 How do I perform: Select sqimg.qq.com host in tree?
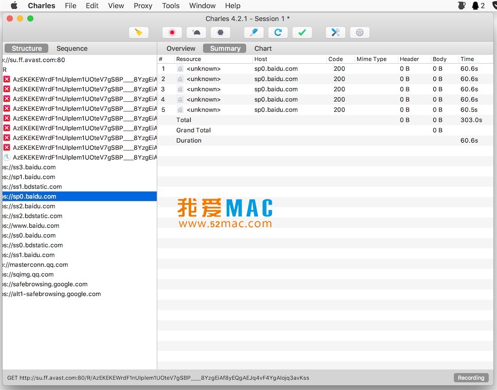point(28,275)
